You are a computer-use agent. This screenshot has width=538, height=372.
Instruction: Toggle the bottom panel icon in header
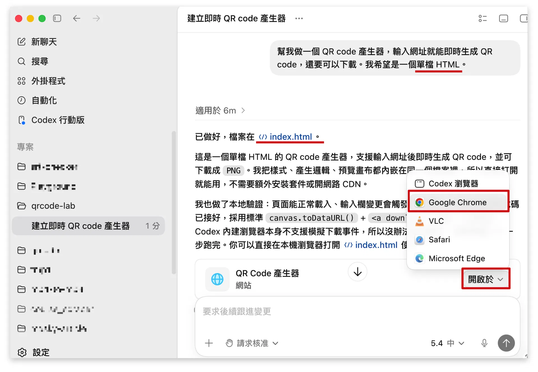[504, 19]
